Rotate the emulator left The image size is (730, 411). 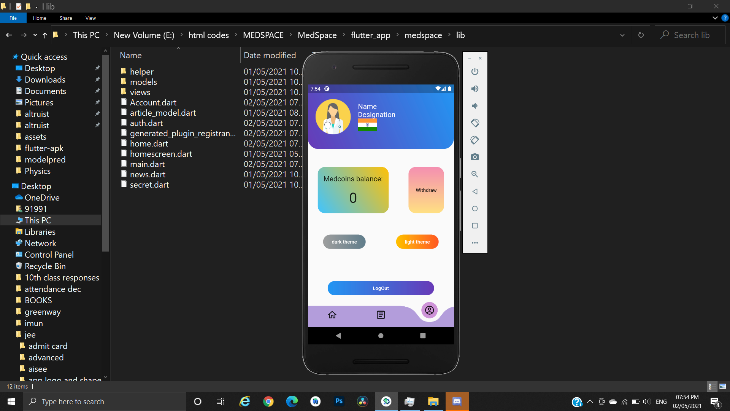click(x=474, y=123)
